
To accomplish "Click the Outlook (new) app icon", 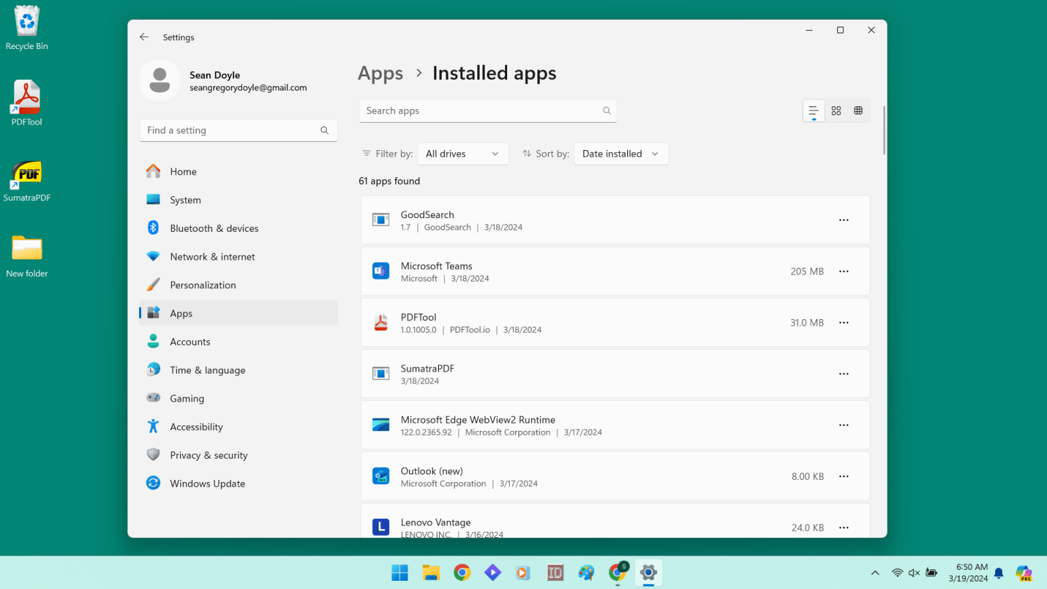I will coord(381,476).
